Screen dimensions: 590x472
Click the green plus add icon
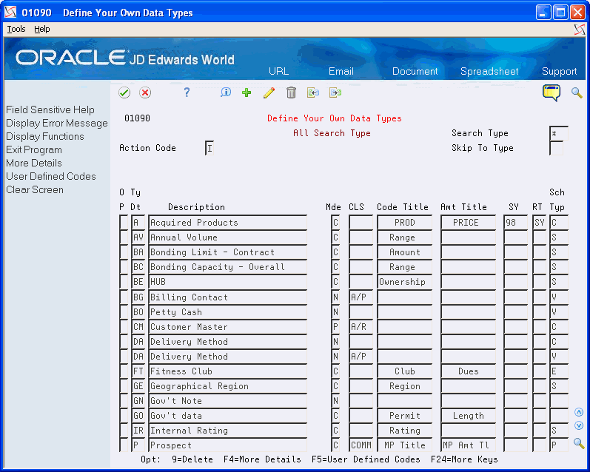point(247,92)
